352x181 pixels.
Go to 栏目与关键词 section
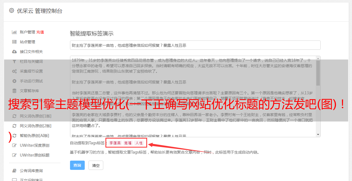click(31, 61)
